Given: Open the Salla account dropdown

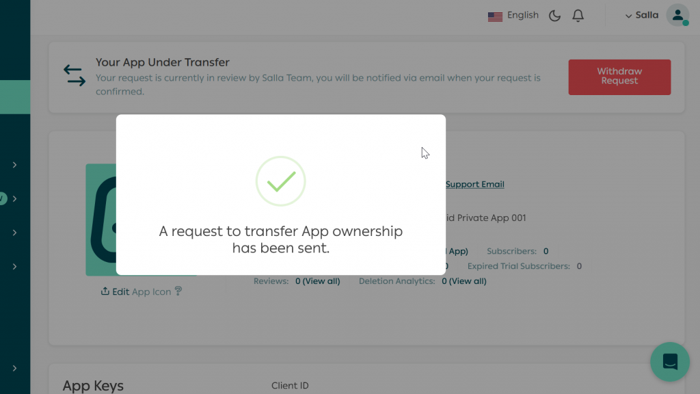Looking at the screenshot, I should coord(641,15).
